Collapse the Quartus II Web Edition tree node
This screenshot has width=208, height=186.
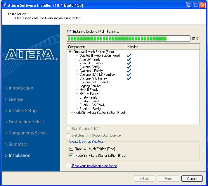[70, 52]
